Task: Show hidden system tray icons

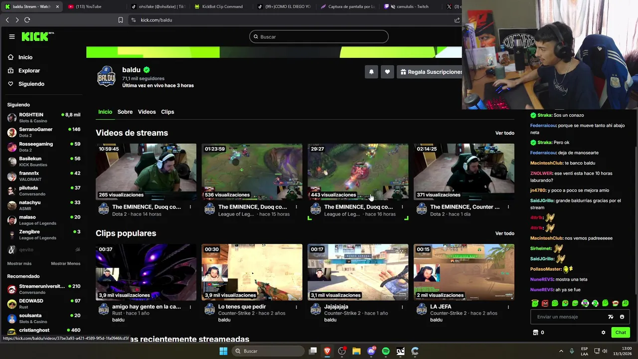Action: tap(561, 351)
